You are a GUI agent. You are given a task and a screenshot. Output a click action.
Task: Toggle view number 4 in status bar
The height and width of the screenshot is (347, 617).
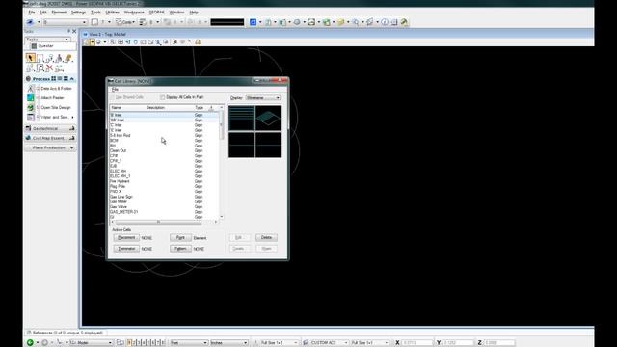coord(144,343)
